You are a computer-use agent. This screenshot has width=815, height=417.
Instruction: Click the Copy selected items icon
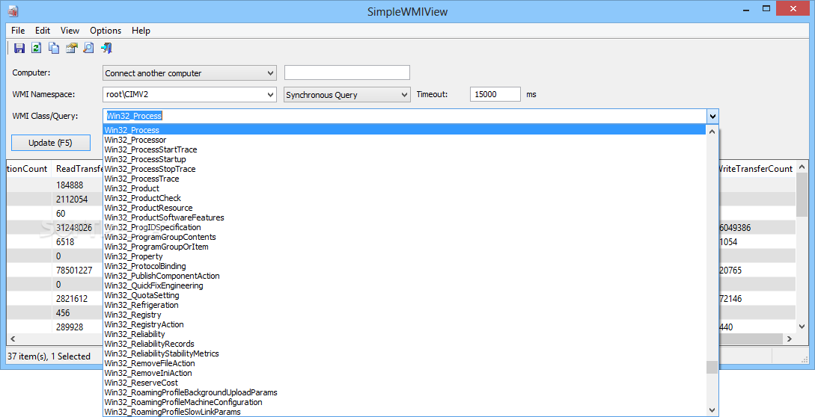(54, 49)
